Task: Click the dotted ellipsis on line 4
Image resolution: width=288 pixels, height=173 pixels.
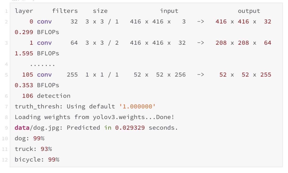Action: (42, 65)
